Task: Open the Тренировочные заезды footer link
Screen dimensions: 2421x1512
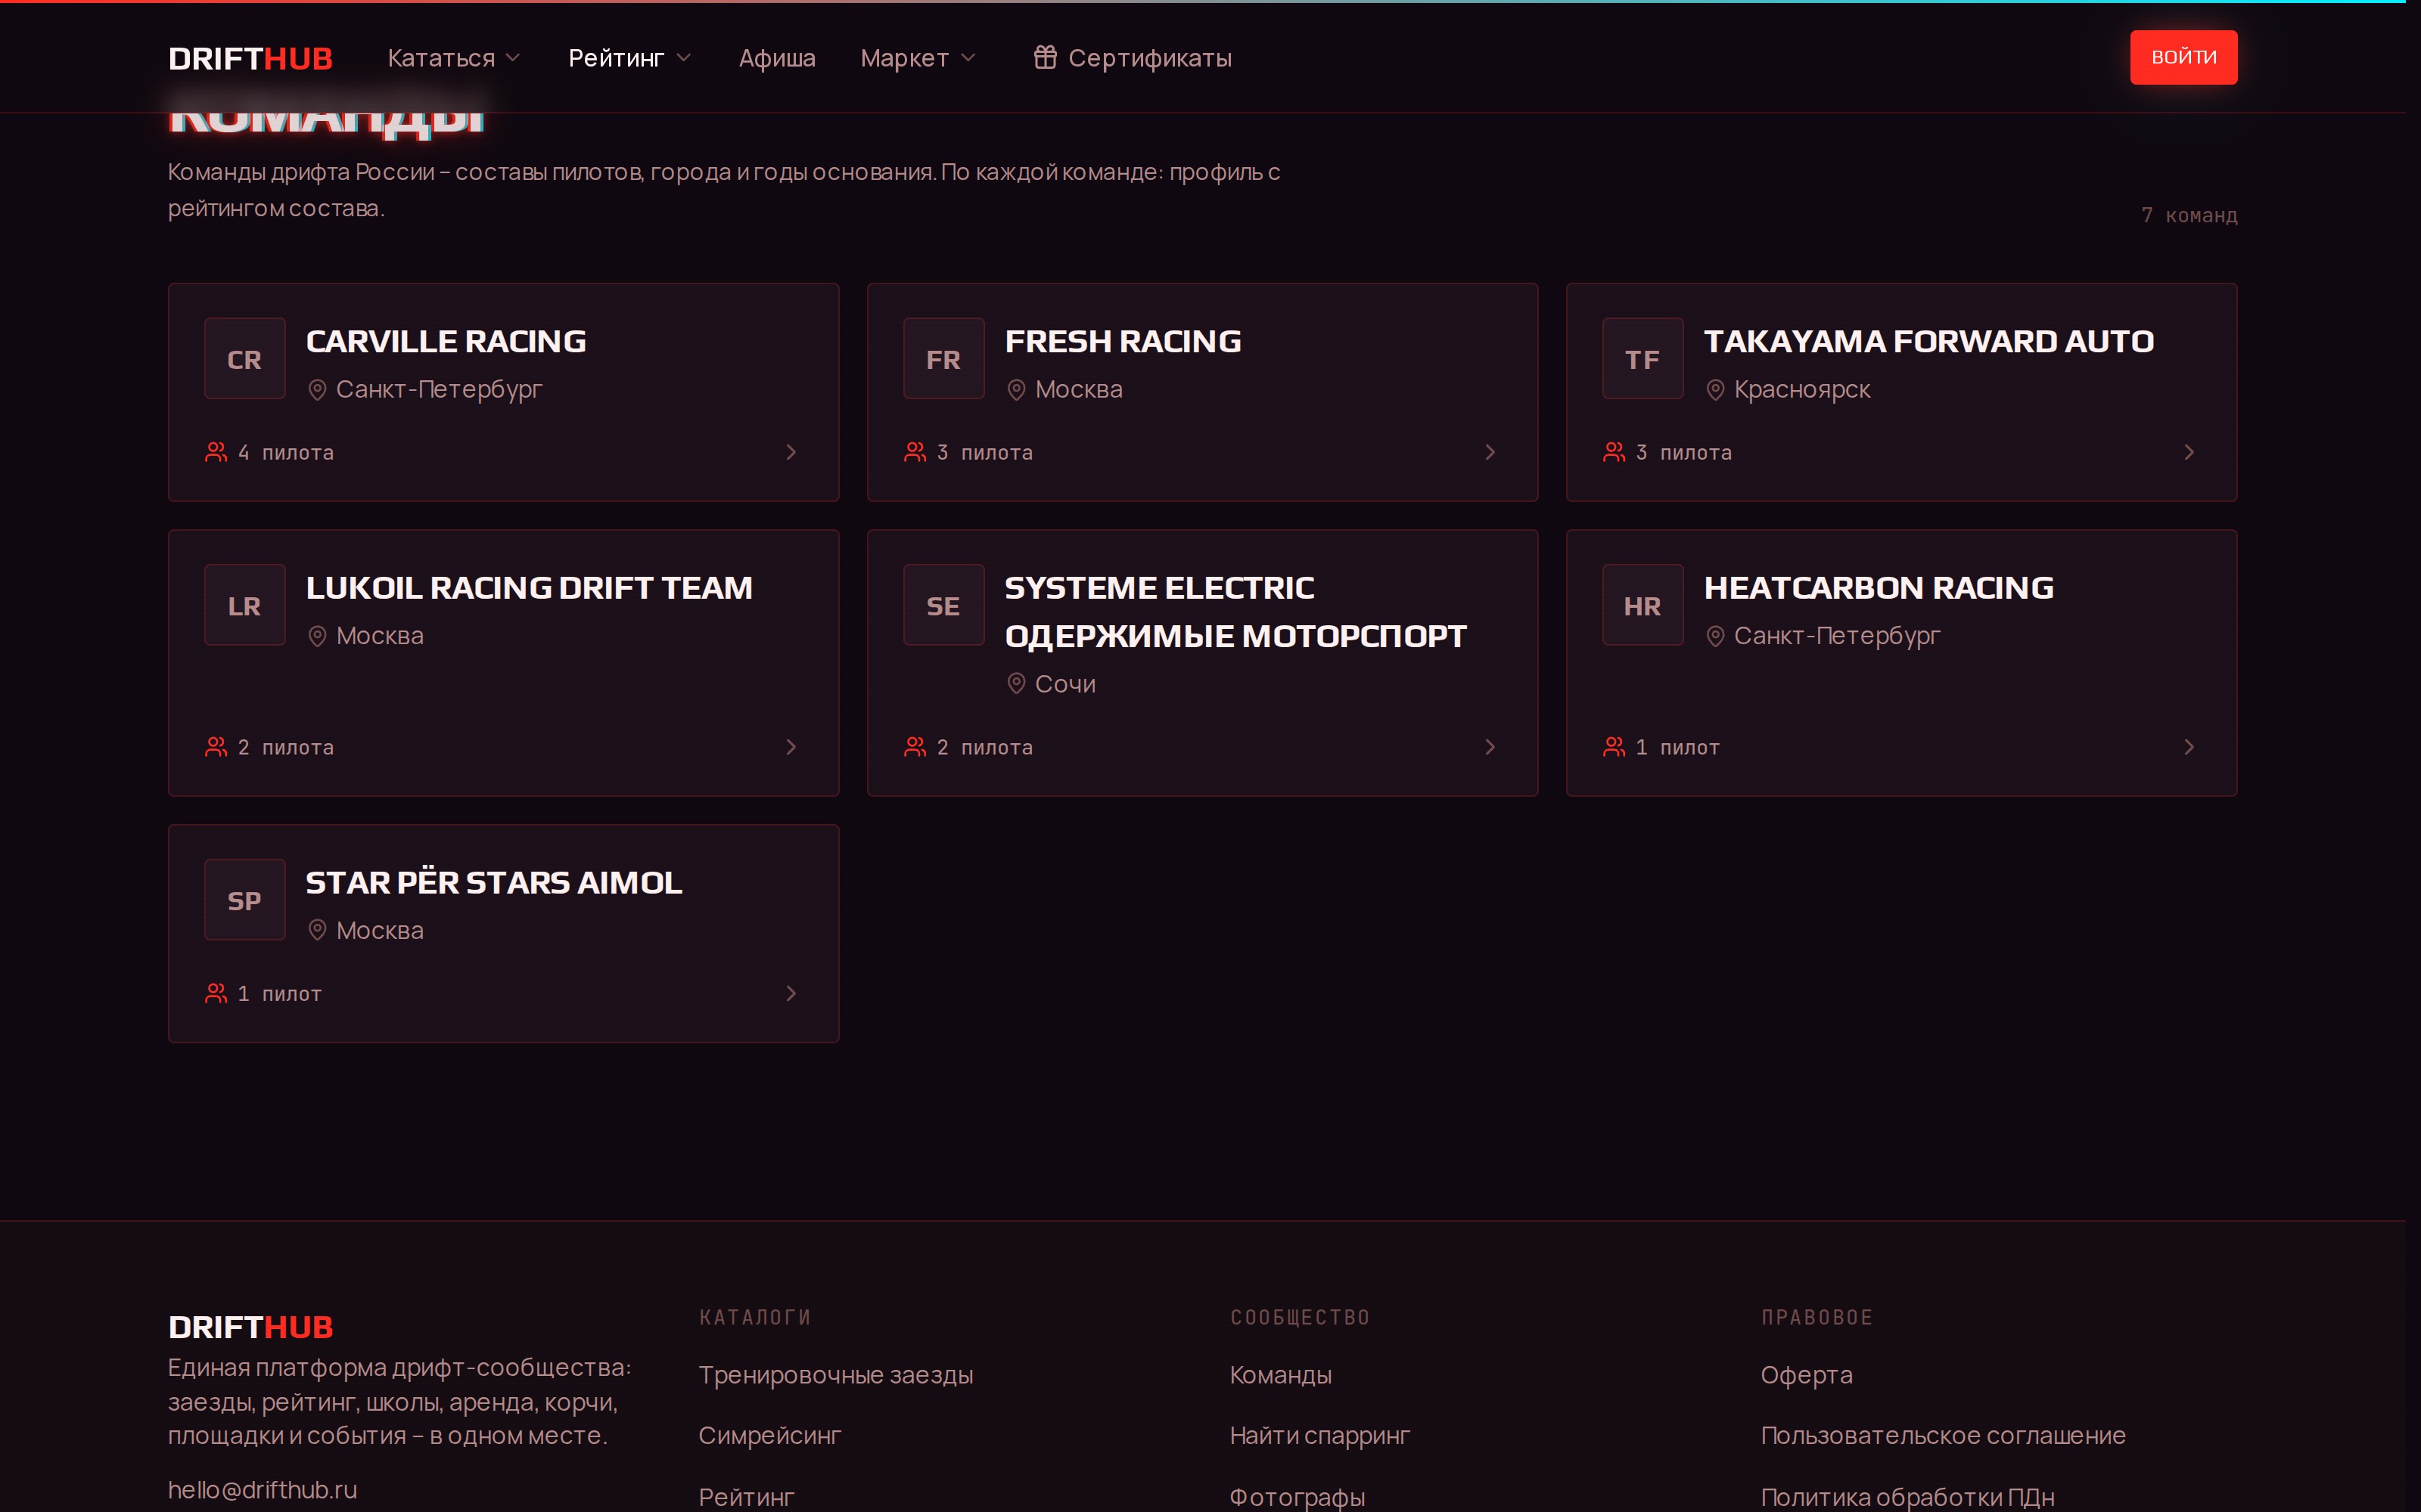Action: (835, 1375)
